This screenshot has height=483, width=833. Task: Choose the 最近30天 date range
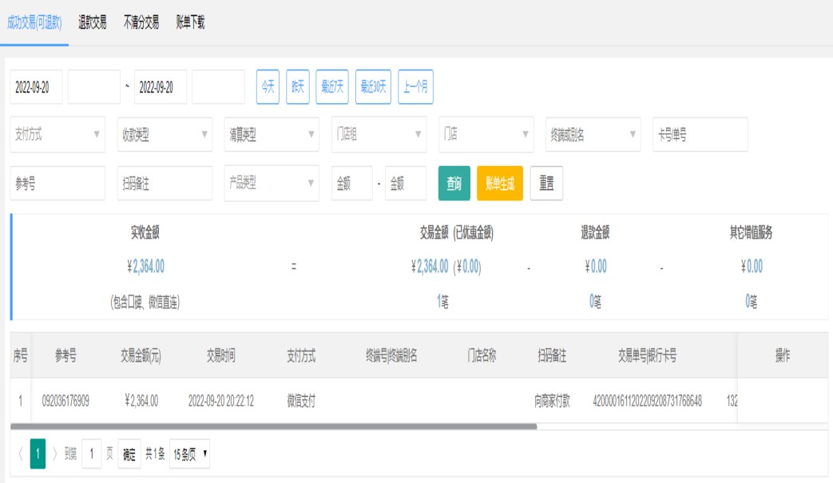point(373,87)
